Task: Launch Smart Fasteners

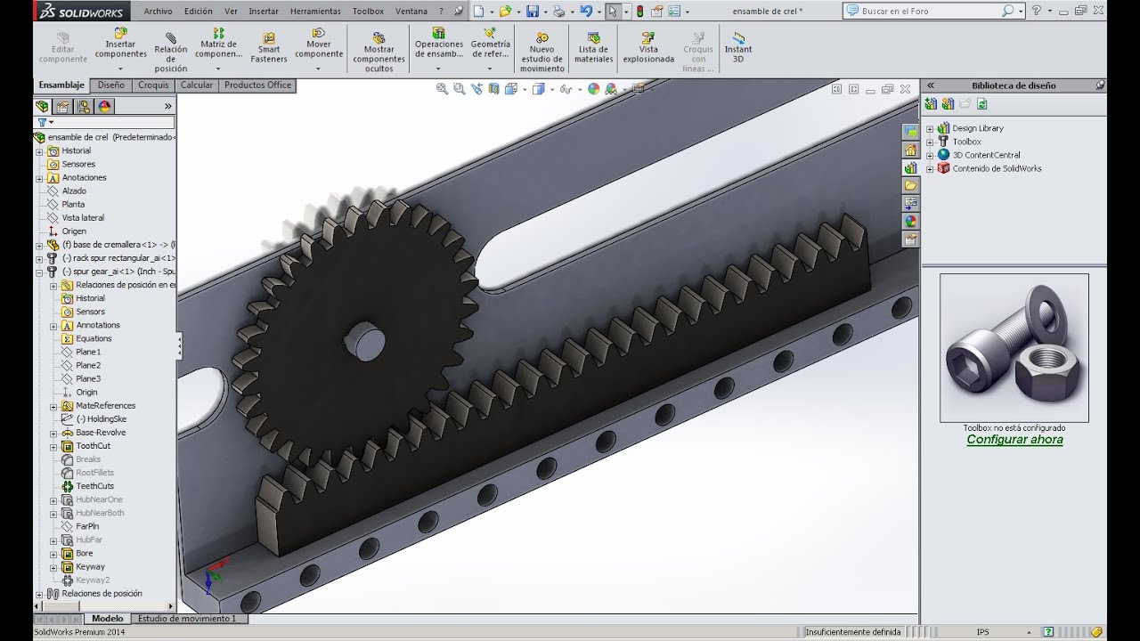Action: tap(269, 48)
